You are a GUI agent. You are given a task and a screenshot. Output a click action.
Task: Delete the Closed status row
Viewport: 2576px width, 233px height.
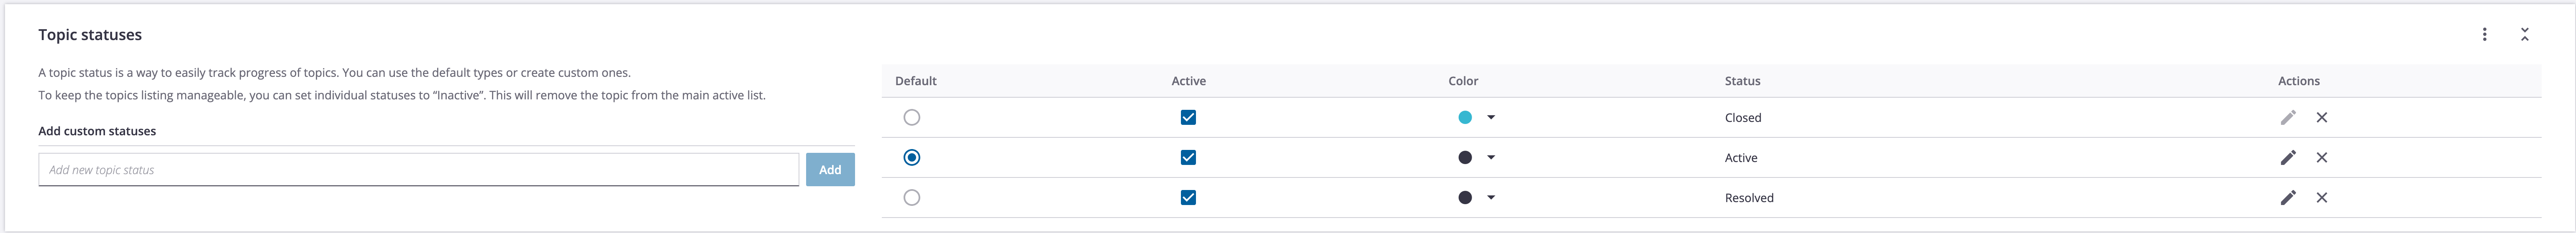click(2321, 117)
